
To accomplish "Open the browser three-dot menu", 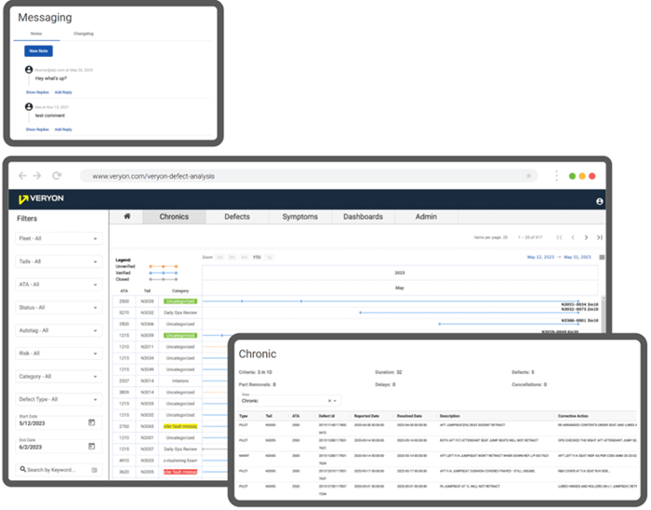I will pyautogui.click(x=558, y=175).
